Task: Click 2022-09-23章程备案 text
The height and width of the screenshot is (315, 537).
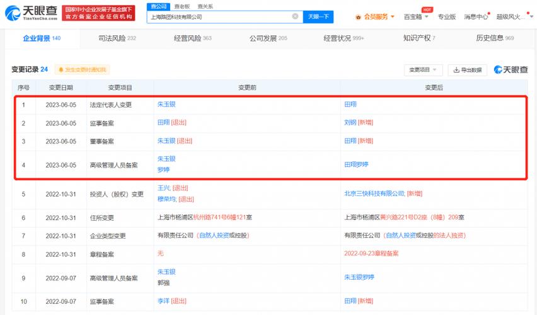Action: (x=371, y=253)
